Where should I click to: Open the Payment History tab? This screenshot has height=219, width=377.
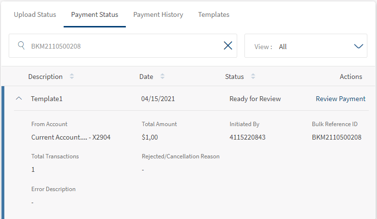tap(158, 14)
